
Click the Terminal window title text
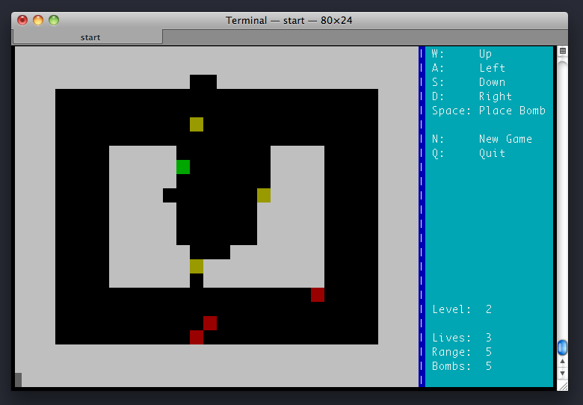coord(289,20)
